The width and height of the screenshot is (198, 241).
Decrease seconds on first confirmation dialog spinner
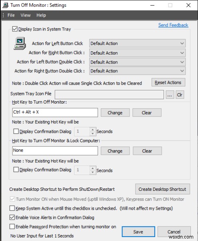92,134
